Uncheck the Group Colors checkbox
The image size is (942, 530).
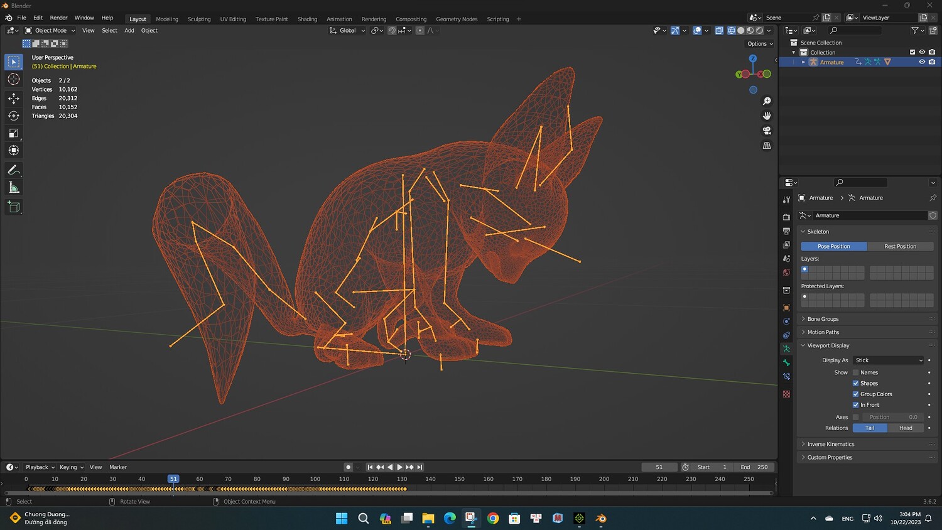(855, 394)
